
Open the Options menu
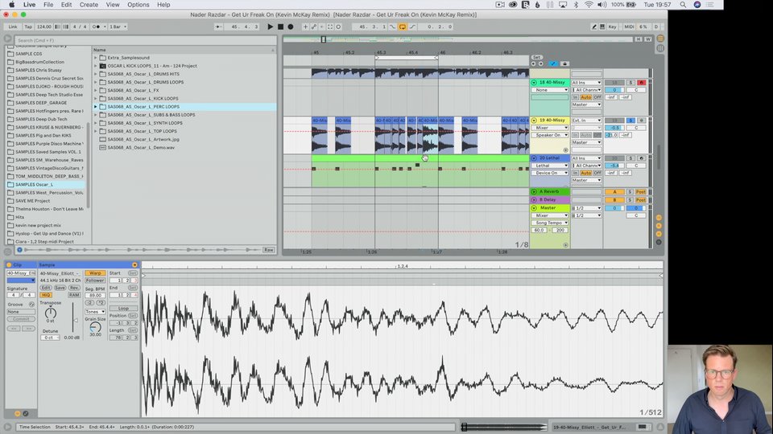[x=138, y=5]
